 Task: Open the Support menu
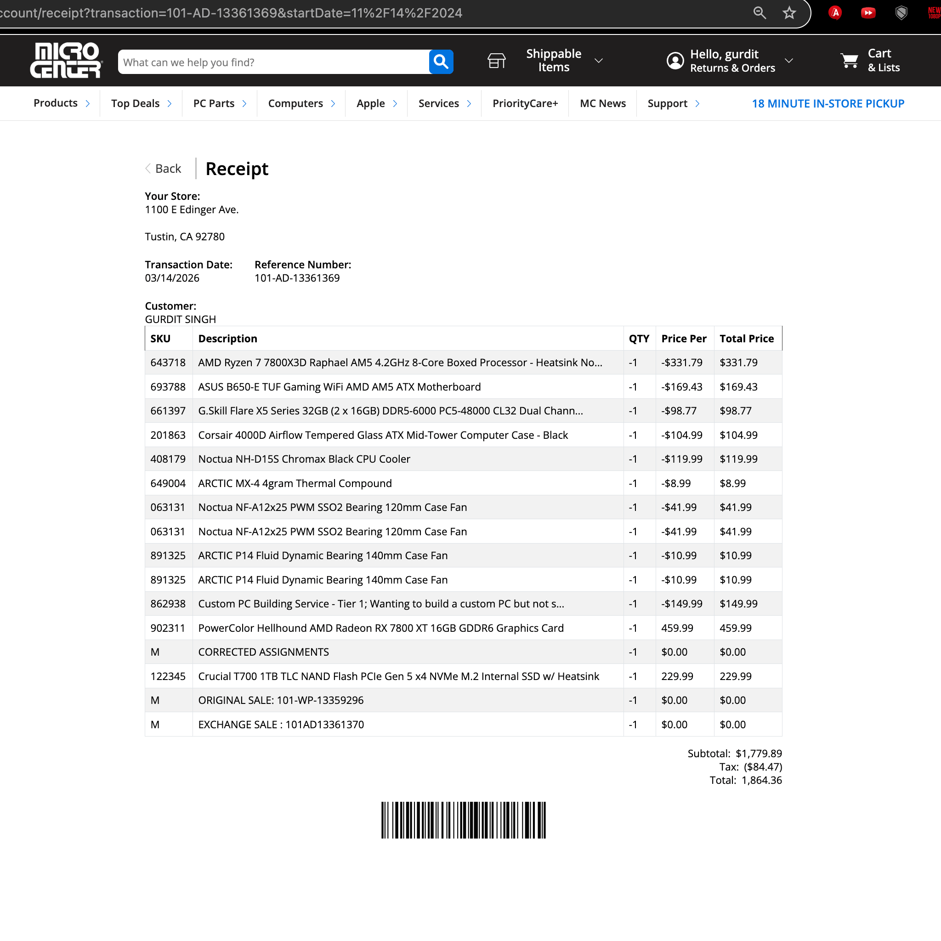pyautogui.click(x=668, y=103)
